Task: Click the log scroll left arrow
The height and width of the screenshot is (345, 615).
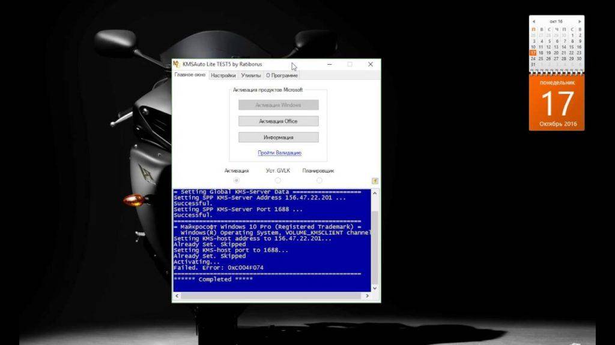Action: pyautogui.click(x=177, y=296)
